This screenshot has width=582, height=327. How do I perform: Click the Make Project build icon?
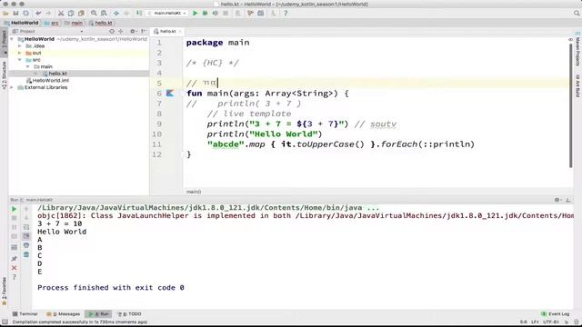139,14
